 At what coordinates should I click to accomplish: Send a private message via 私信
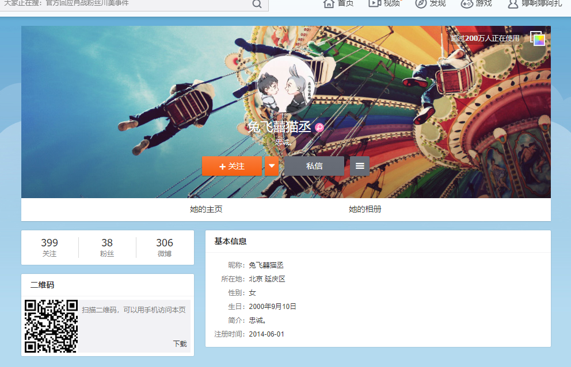[x=314, y=166]
